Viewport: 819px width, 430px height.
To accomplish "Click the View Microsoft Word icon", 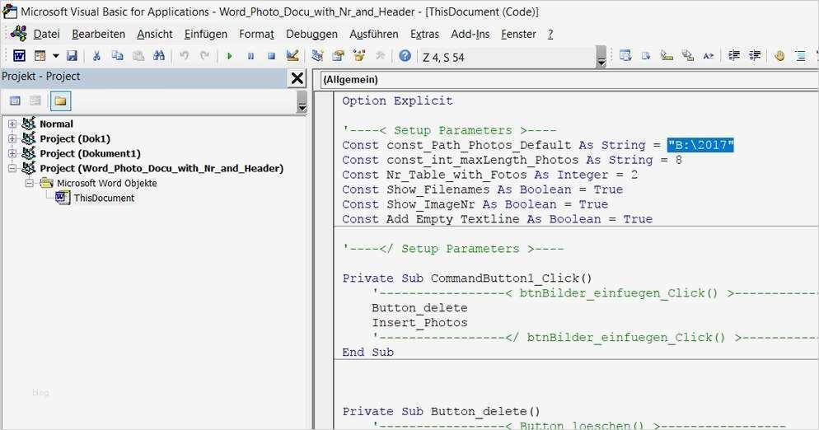I will pos(19,56).
